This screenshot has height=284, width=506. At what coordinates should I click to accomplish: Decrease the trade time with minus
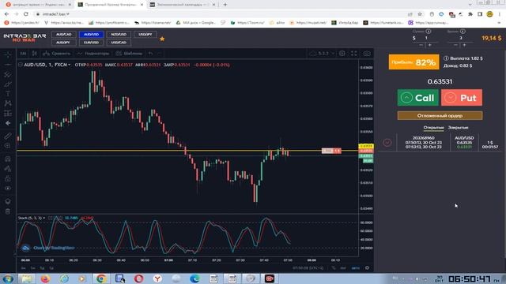coord(455,45)
